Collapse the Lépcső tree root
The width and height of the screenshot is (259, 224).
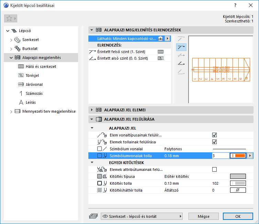coord(8,31)
